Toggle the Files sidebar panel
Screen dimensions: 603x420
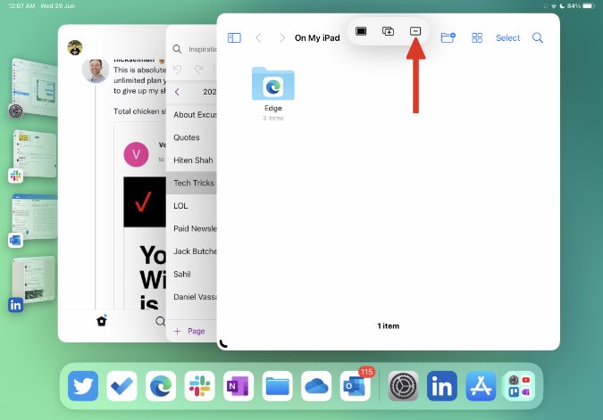(x=234, y=37)
